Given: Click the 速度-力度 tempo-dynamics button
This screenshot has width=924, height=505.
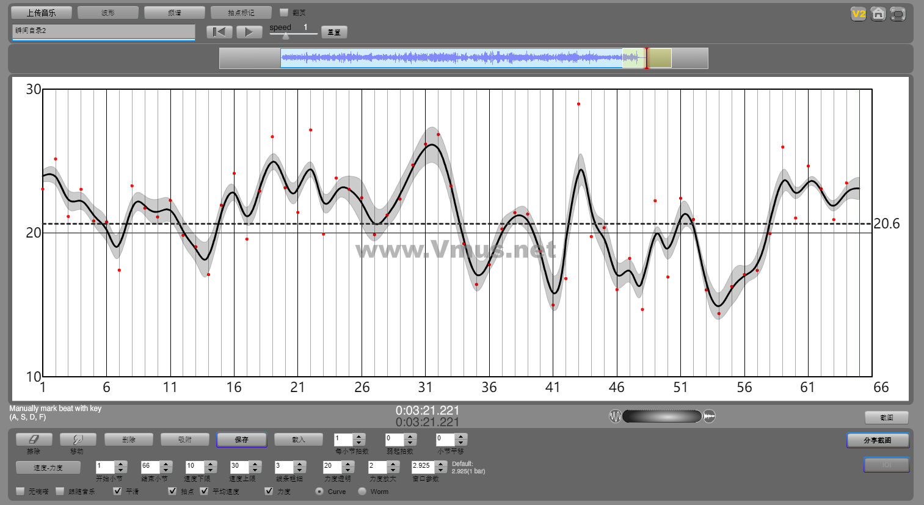Looking at the screenshot, I should coord(48,468).
